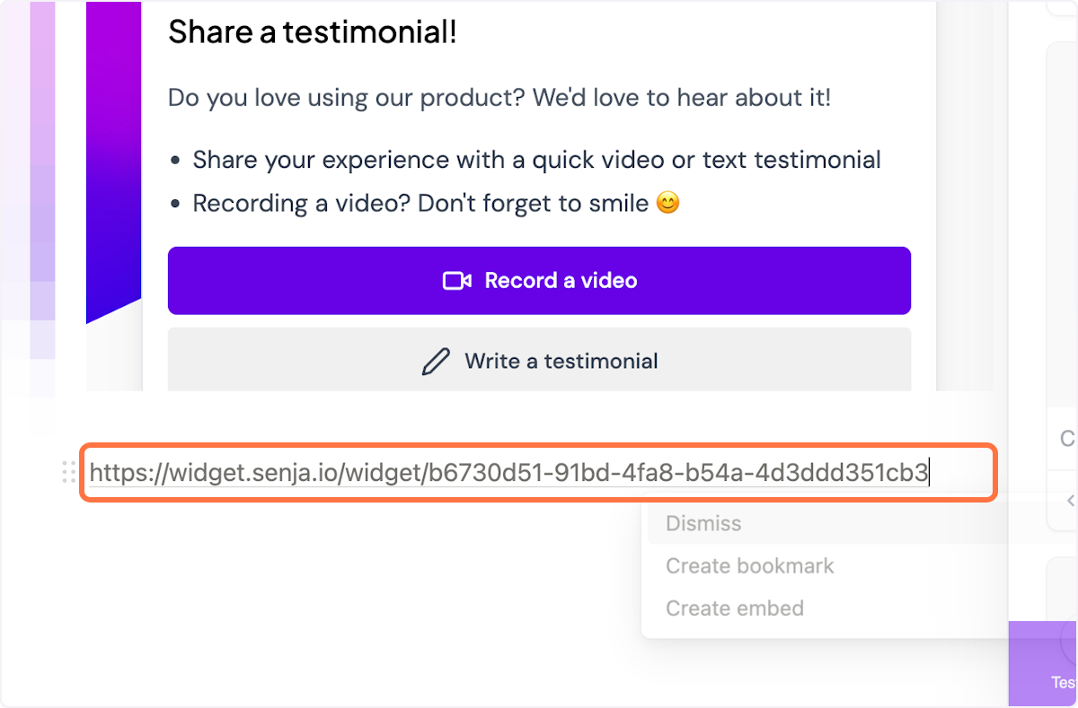Click the bullet about sharing your experience
The width and height of the screenshot is (1078, 708).
[x=535, y=159]
